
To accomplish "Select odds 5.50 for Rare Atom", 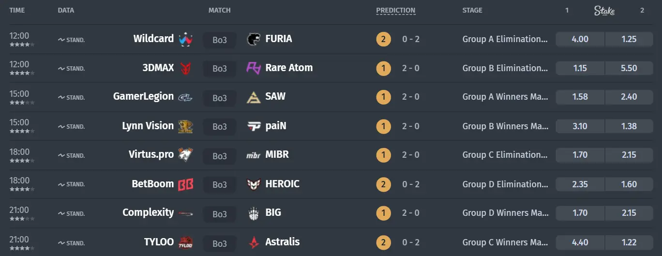I will [x=629, y=68].
